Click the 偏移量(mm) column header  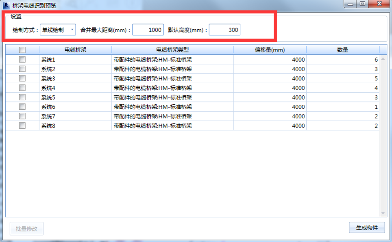[x=270, y=50]
